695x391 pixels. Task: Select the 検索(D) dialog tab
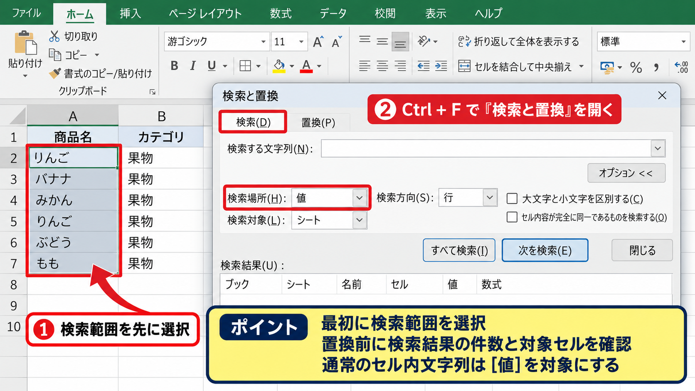[x=253, y=122]
